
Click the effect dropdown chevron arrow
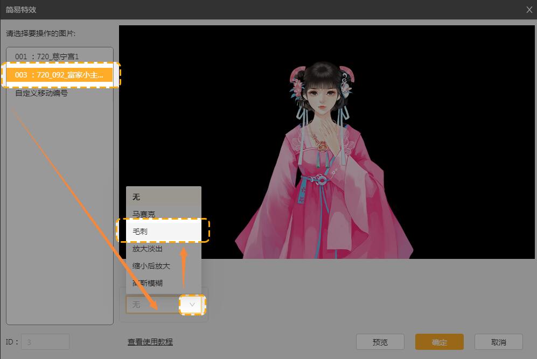(x=192, y=305)
